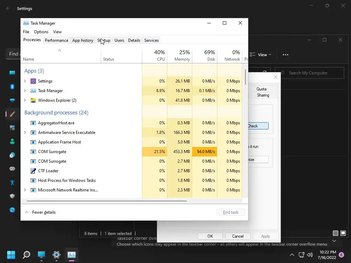Screen dimensions: 351x263
Task: Click the Application Frame Host icon
Action: [x=33, y=142]
